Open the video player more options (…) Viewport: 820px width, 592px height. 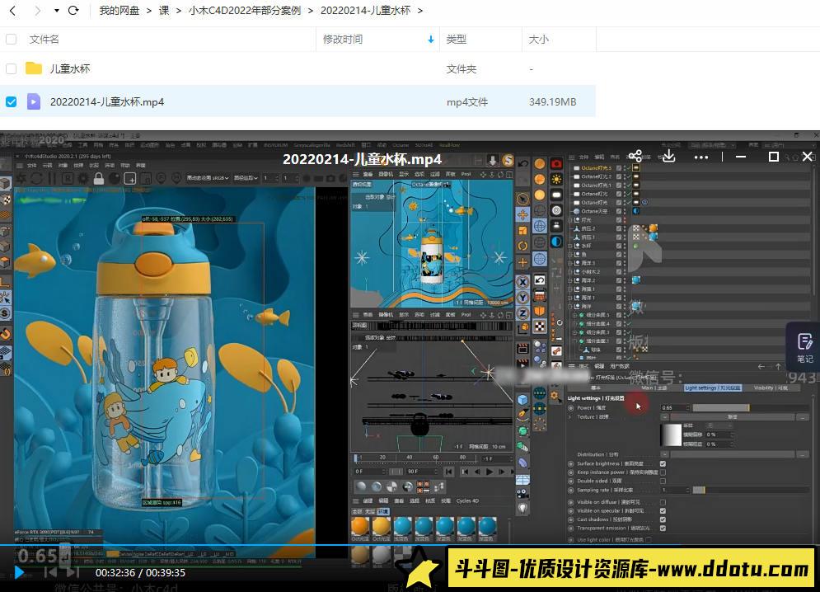pos(701,157)
